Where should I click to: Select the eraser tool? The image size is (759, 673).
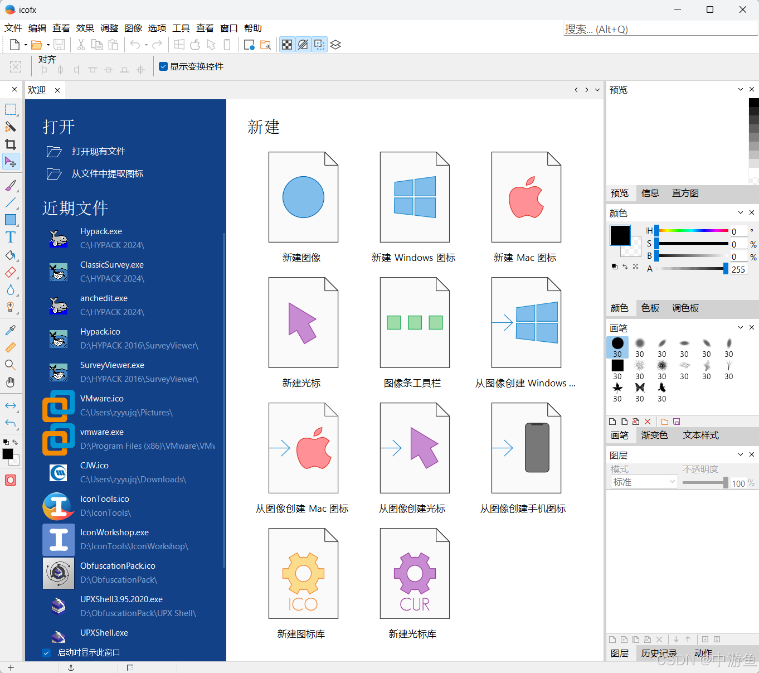coord(11,273)
